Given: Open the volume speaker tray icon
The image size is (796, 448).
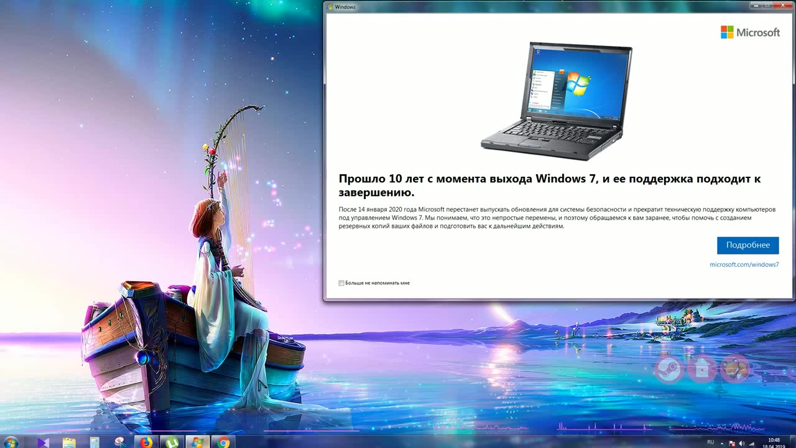Looking at the screenshot, I should tap(741, 443).
